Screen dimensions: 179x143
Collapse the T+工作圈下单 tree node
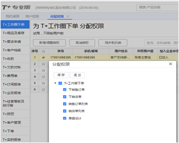point(55,83)
